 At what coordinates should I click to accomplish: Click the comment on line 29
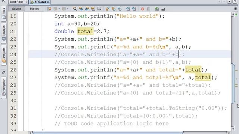point(137,93)
